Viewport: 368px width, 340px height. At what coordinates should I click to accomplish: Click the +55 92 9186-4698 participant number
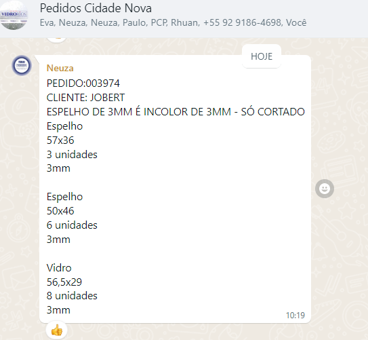[x=242, y=22]
